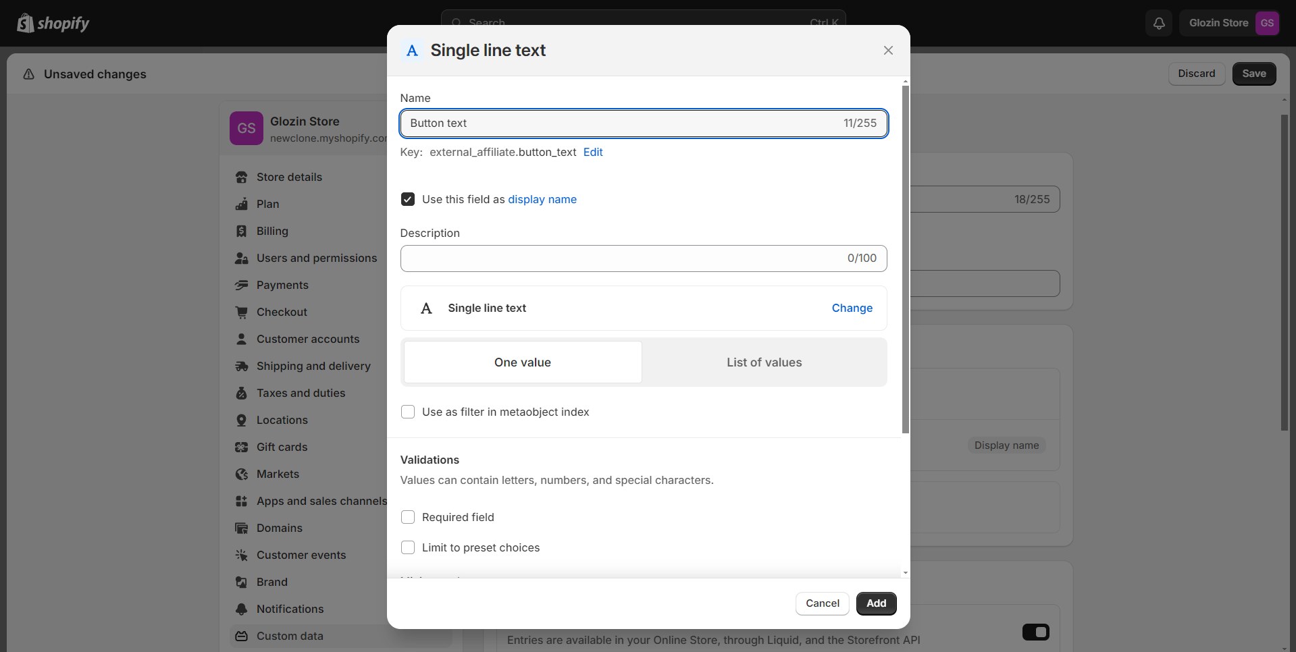Viewport: 1296px width, 652px height.
Task: Click the Locations pin icon
Action: 241,420
